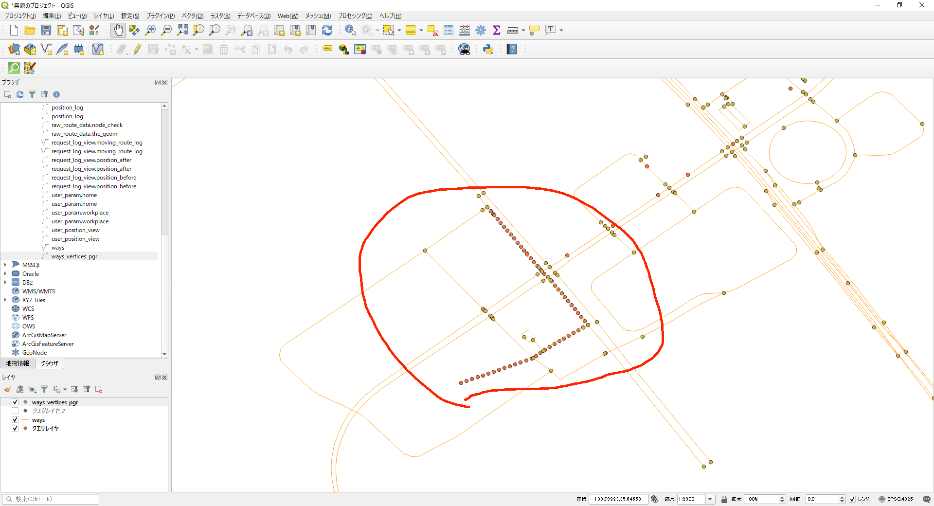
Task: Open the scale 1:2900 dropdown
Action: (x=710, y=499)
